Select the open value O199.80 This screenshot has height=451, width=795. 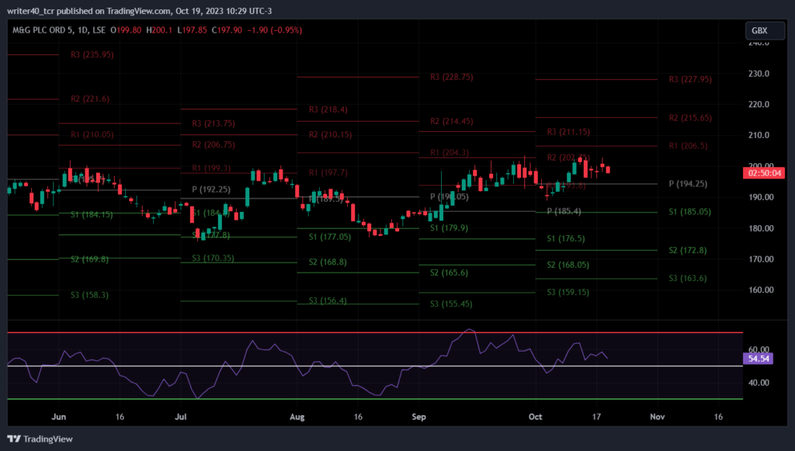(126, 30)
